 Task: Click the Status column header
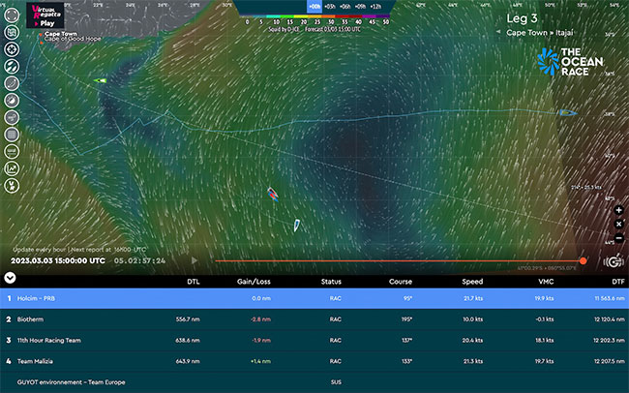click(331, 282)
